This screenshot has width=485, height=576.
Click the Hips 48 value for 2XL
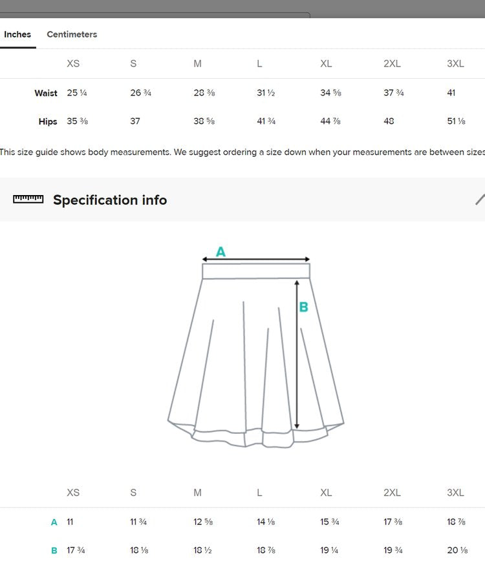[x=389, y=121]
